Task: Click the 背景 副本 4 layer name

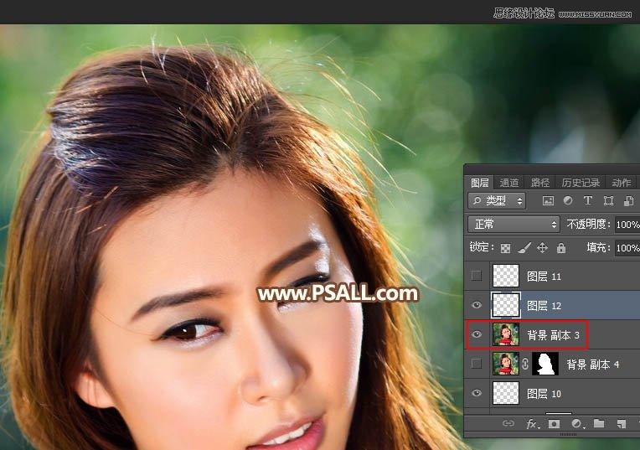Action: (x=592, y=365)
